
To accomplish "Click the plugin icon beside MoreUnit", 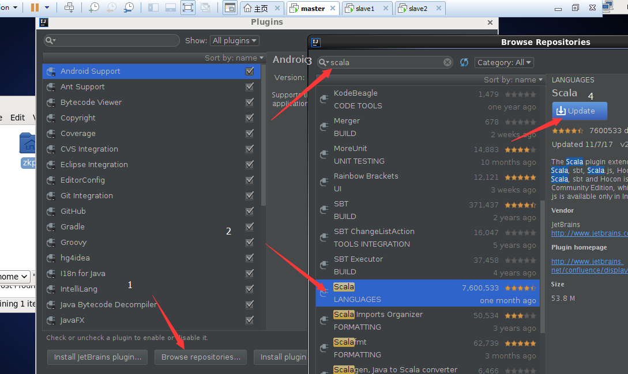I will [324, 154].
